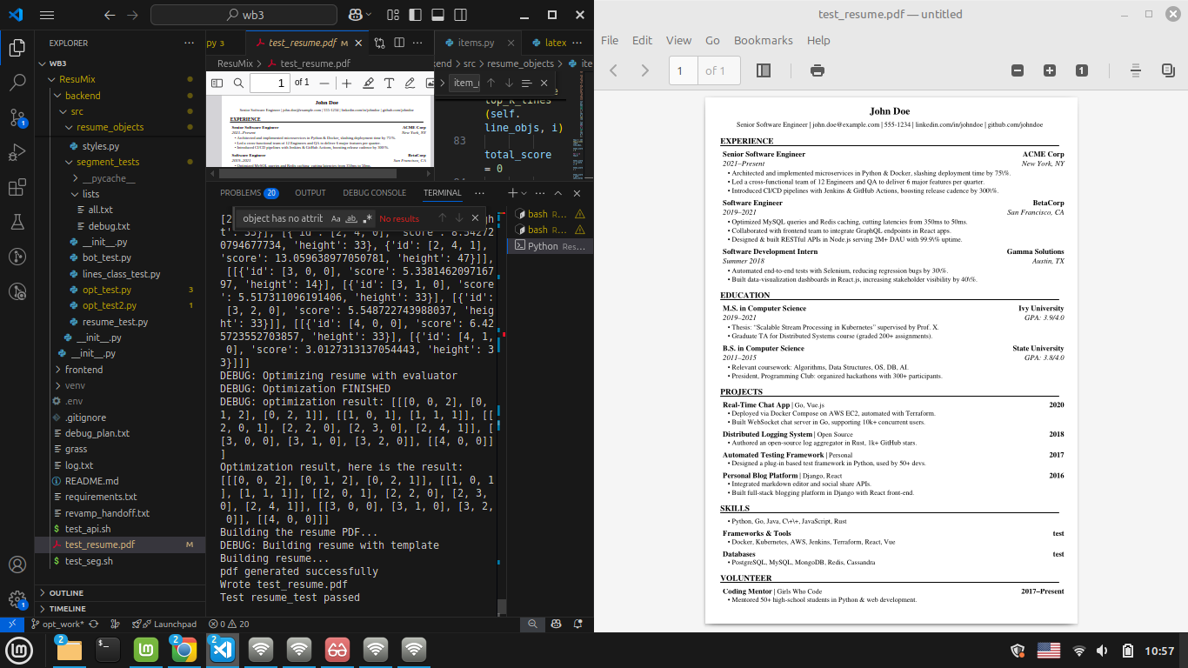Open Accounts icon in VS Code
Image resolution: width=1188 pixels, height=668 pixels.
coord(17,564)
